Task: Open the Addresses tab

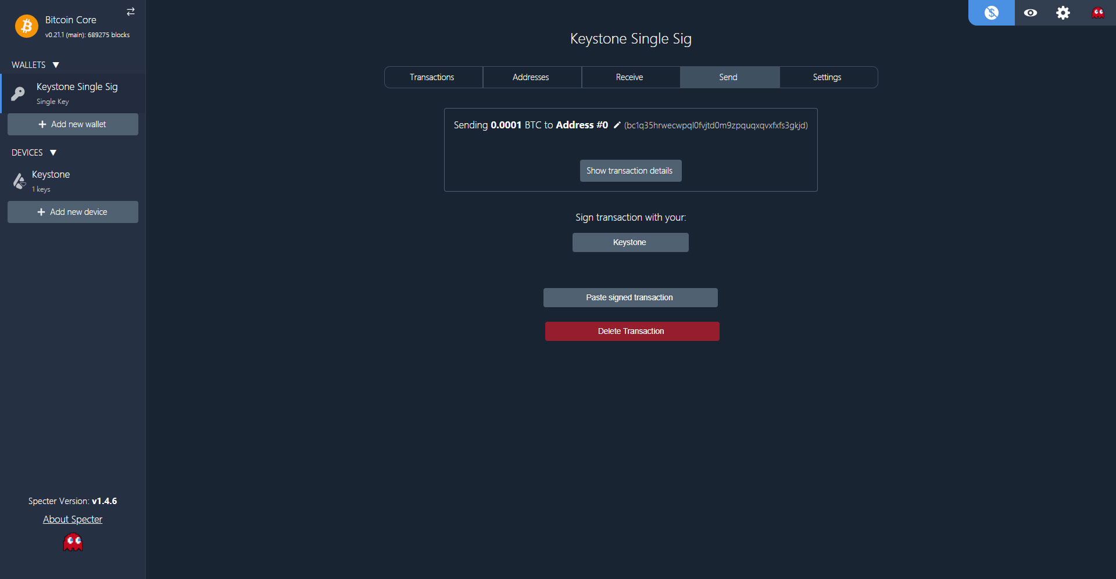Action: pos(531,77)
